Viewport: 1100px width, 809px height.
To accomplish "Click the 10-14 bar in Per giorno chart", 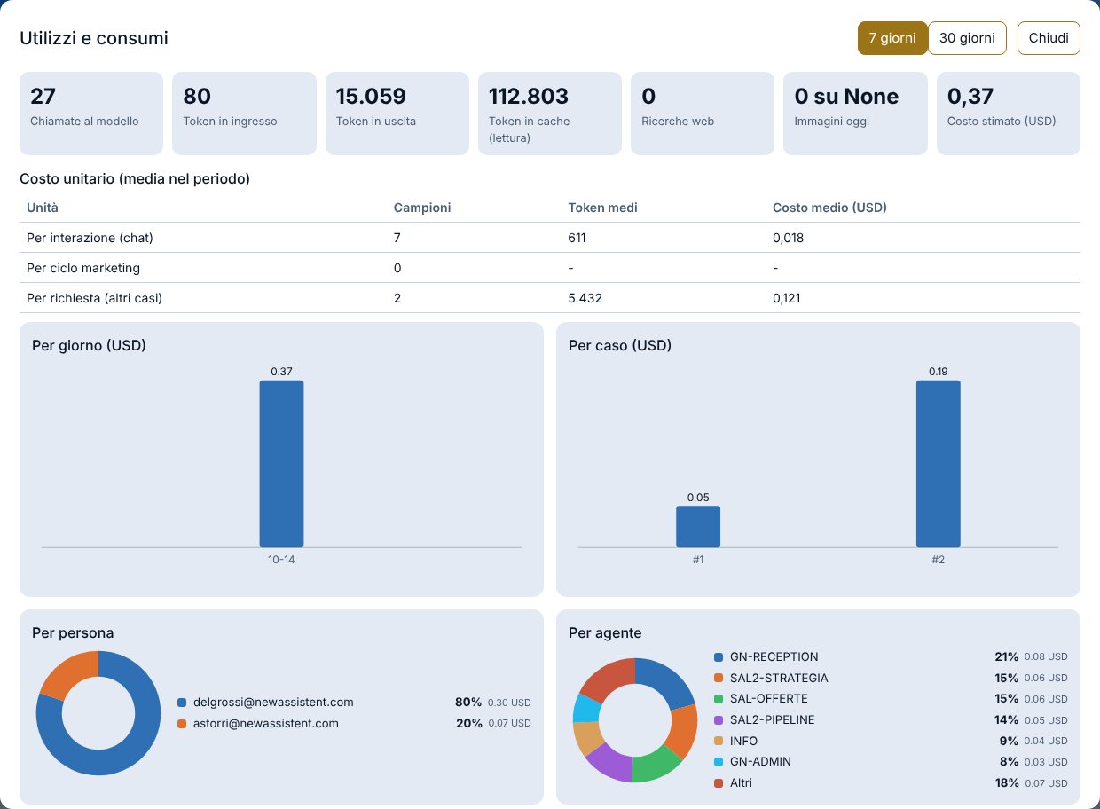I will click(281, 464).
